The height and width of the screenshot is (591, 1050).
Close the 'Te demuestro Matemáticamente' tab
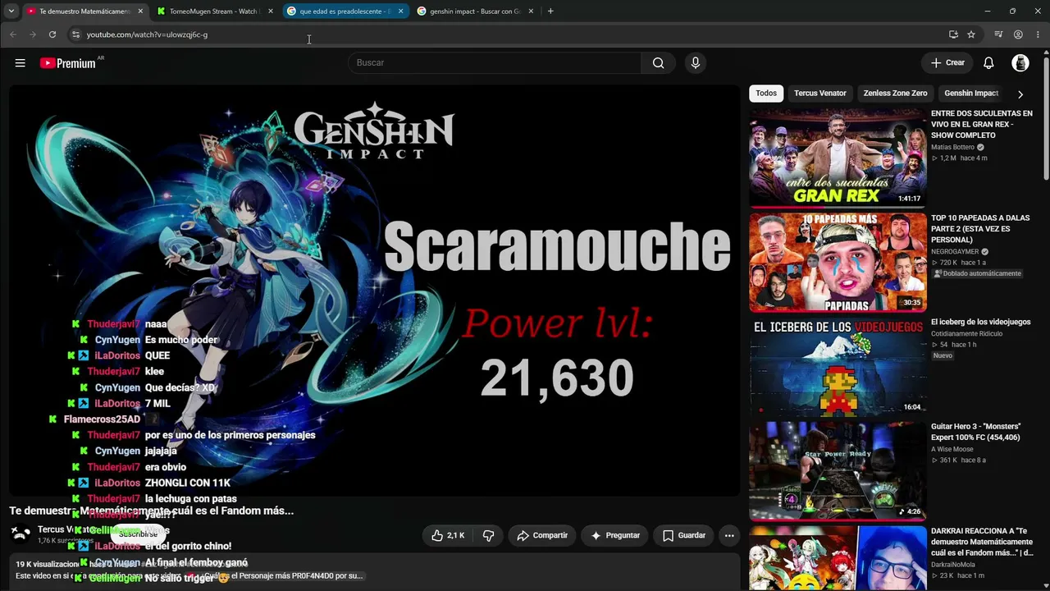[140, 11]
